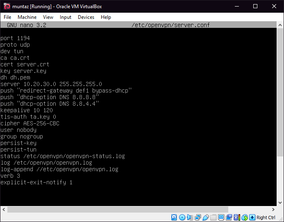The height and width of the screenshot is (222, 284).
Task: Click the 'dev tun' line
Action: (12, 51)
